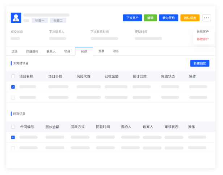Open the 项目 tab
This screenshot has width=223, height=175.
click(67, 51)
